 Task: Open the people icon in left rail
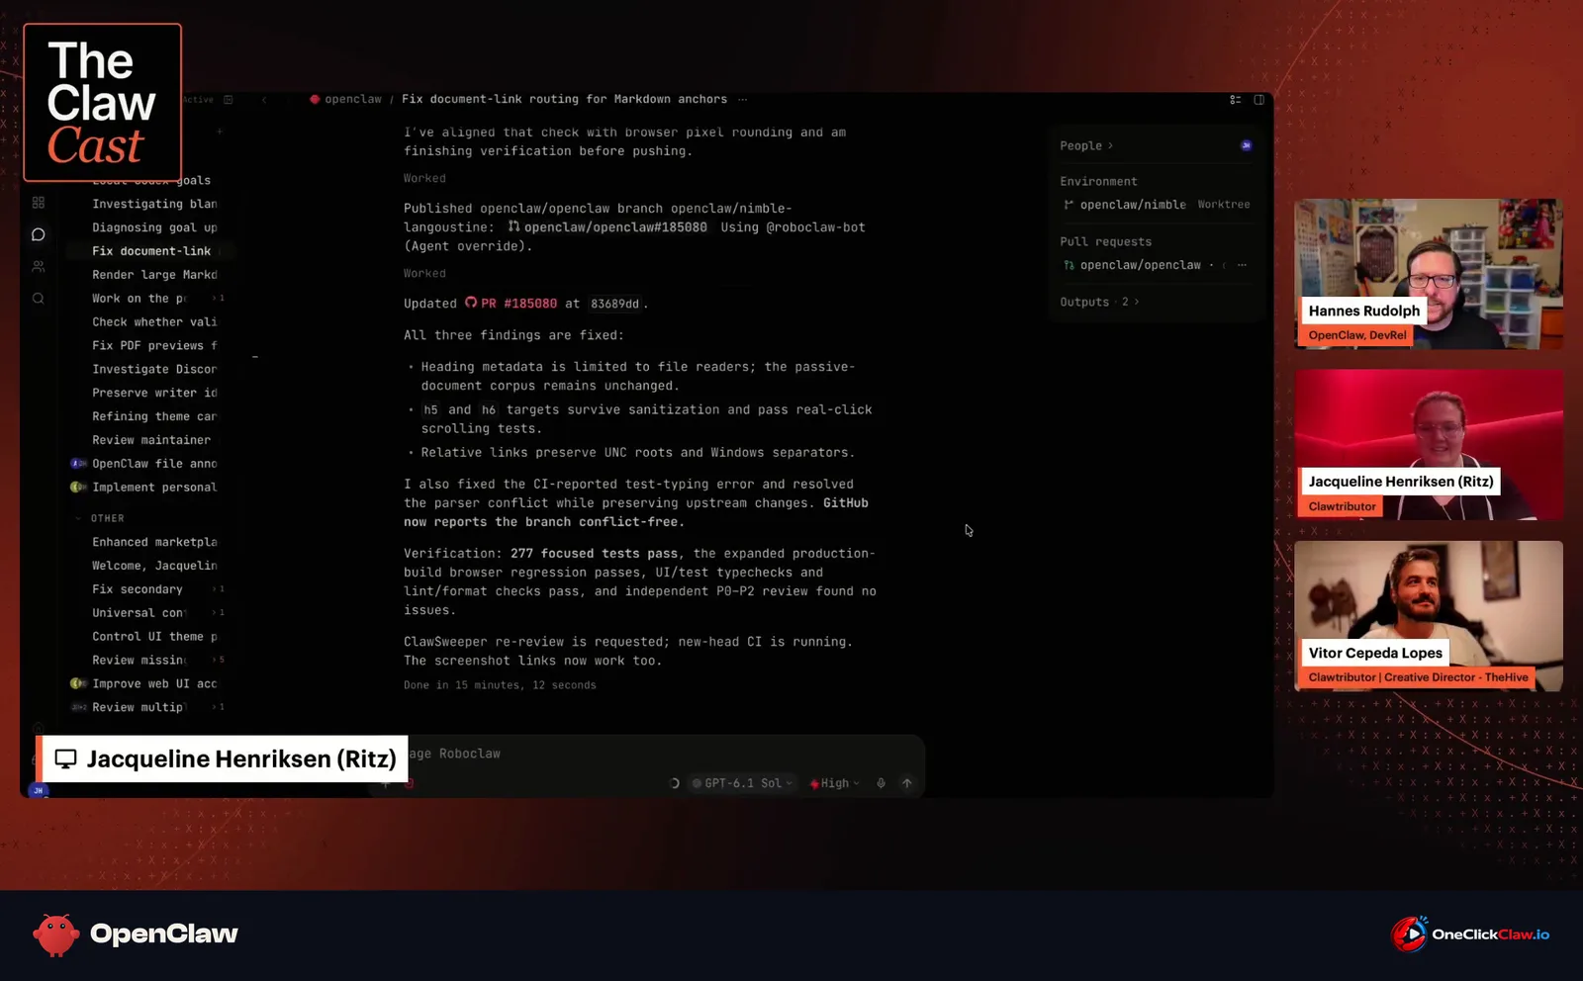pos(39,266)
